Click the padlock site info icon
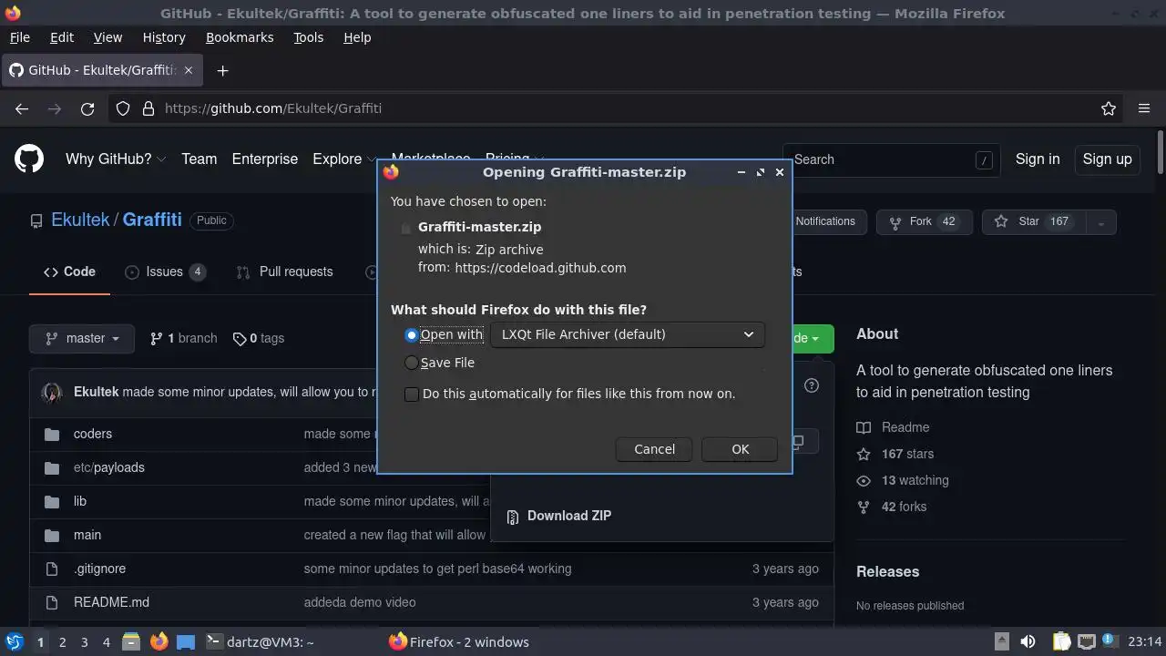Screen dimensions: 1166x656 pyautogui.click(x=148, y=108)
